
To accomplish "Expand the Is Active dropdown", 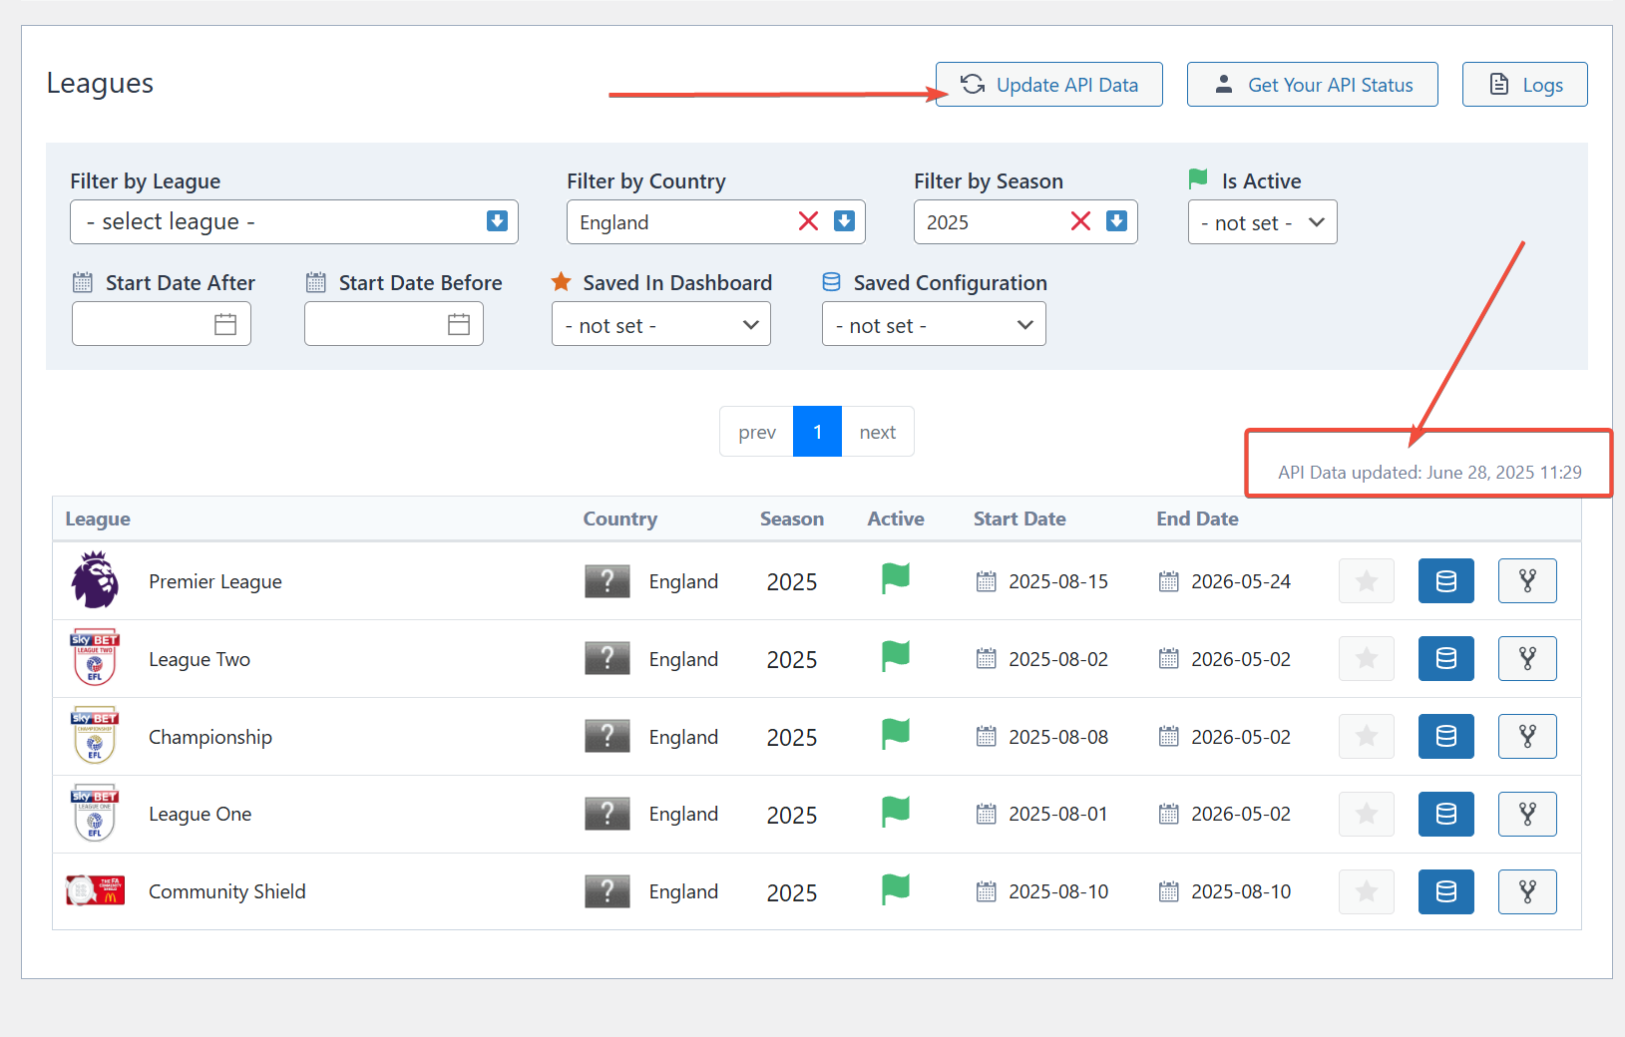I will (x=1262, y=222).
